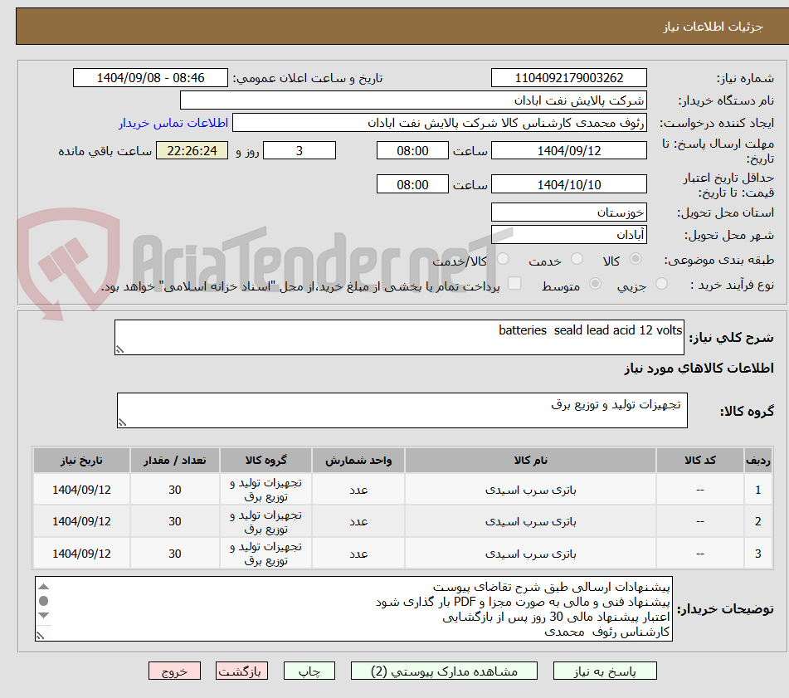Click quantity 30 in row 1
Viewport: 789px width, 698px height.
pos(174,490)
